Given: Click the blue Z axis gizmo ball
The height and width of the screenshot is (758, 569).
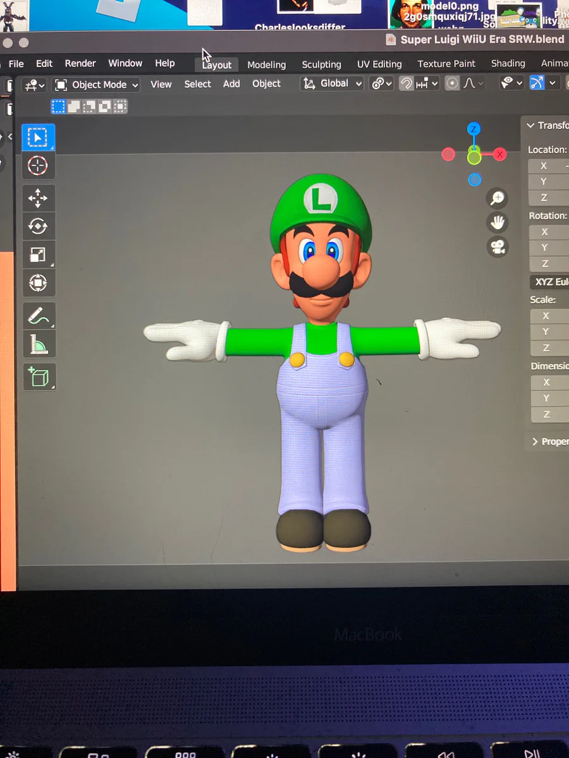Looking at the screenshot, I should click(474, 129).
